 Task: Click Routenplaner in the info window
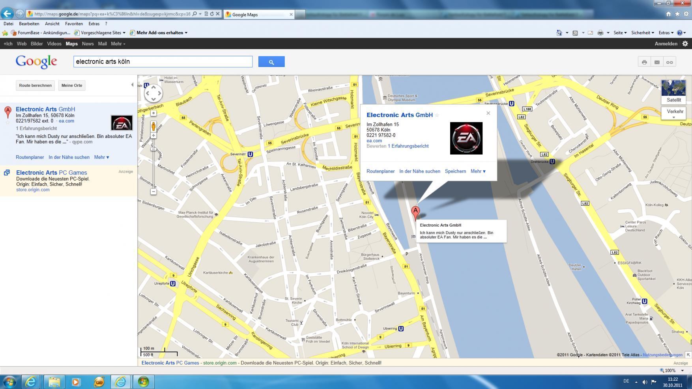[380, 171]
